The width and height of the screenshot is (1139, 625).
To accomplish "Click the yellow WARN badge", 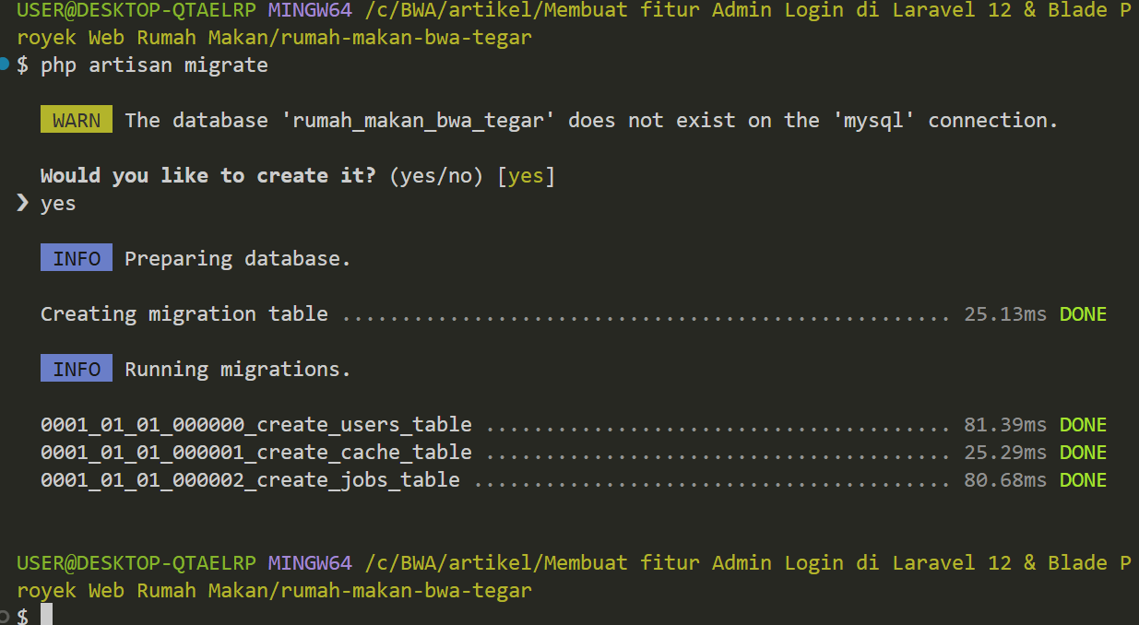I will 77,120.
